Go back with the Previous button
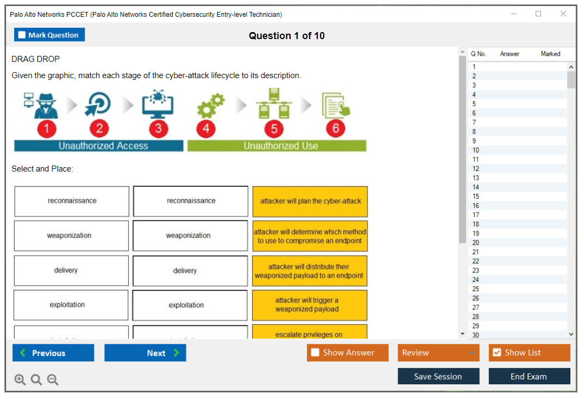This screenshot has width=584, height=399. click(53, 353)
